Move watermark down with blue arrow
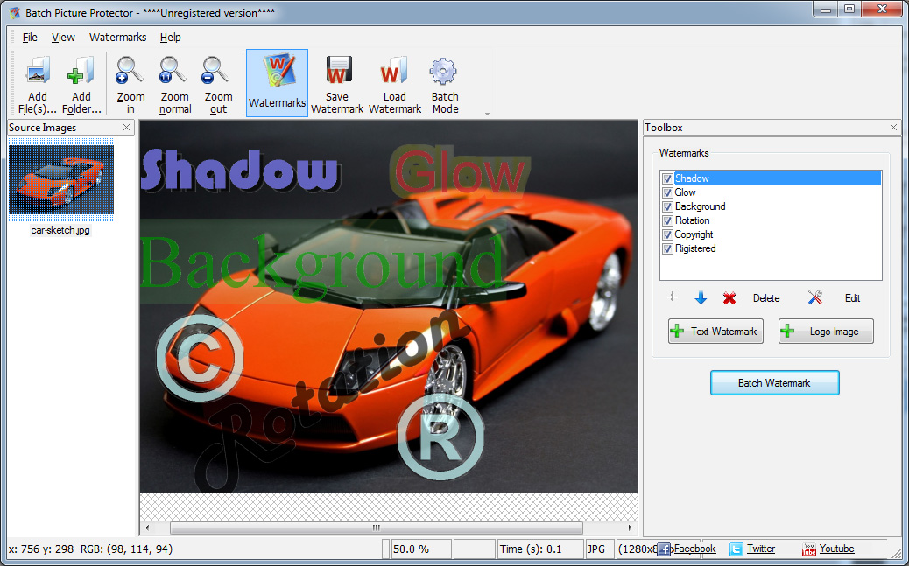909x566 pixels. pos(701,298)
